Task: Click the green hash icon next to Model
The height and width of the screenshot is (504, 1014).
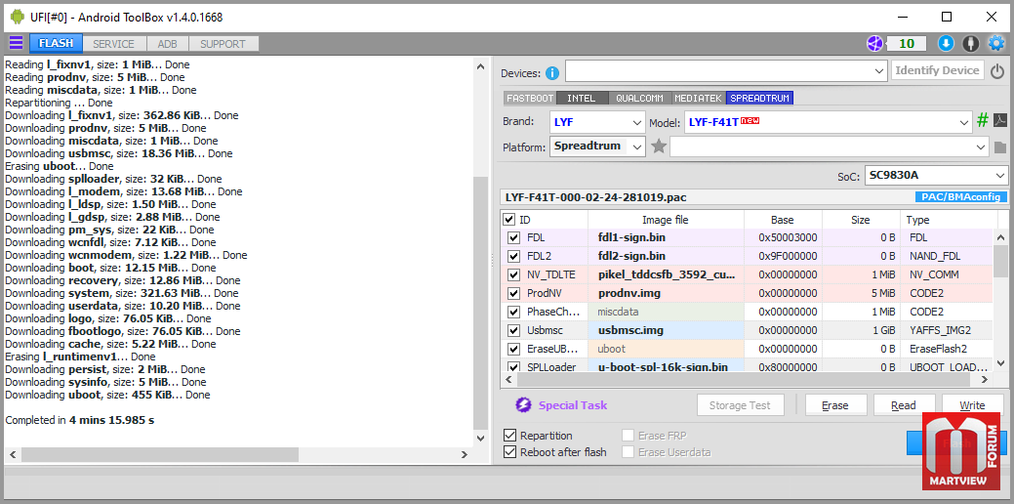Action: click(x=983, y=120)
